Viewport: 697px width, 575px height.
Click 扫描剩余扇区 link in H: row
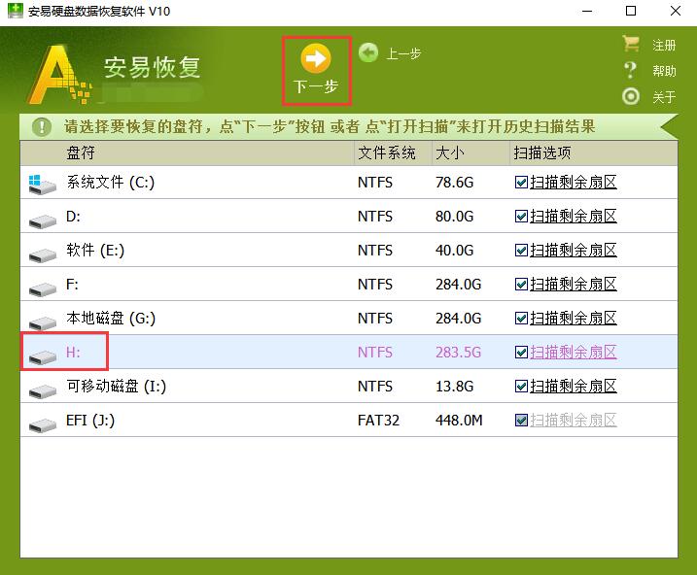coord(574,353)
